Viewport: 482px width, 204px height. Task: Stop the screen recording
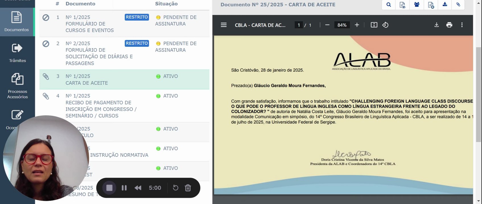coord(109,188)
